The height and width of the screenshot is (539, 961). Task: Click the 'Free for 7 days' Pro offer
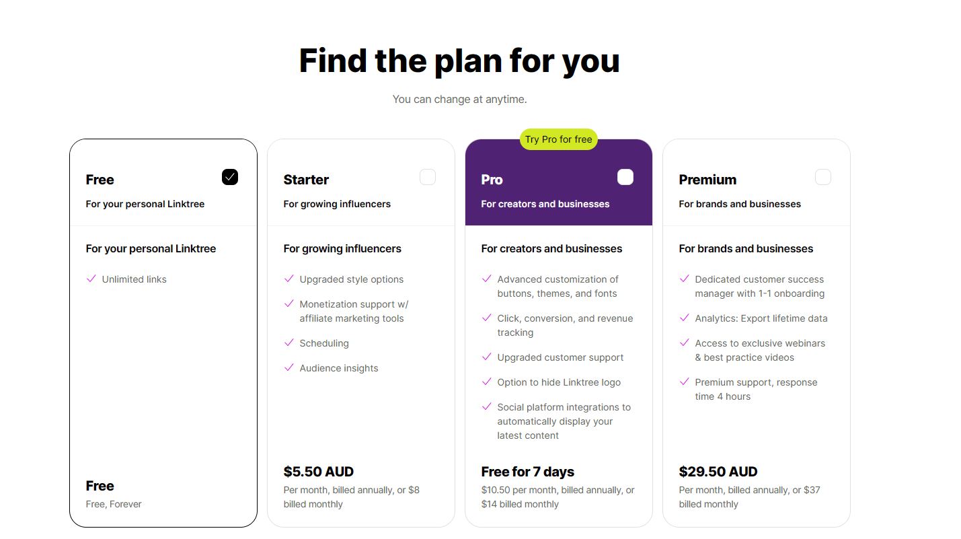click(x=528, y=472)
